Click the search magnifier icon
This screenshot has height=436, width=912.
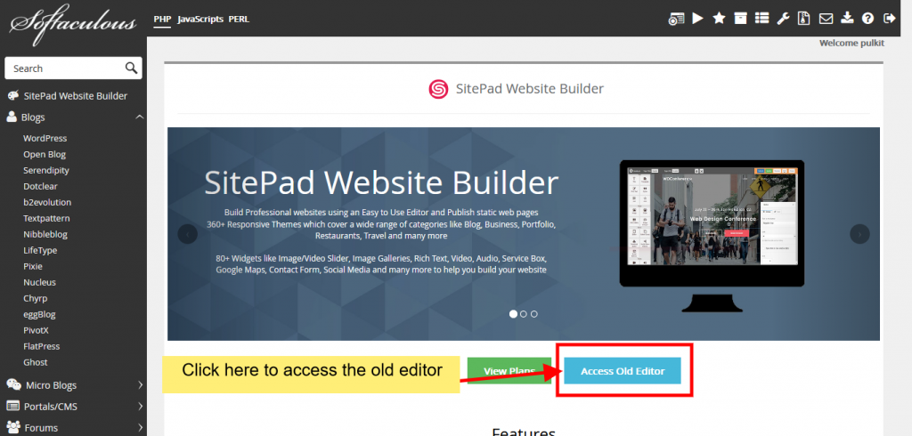point(132,68)
